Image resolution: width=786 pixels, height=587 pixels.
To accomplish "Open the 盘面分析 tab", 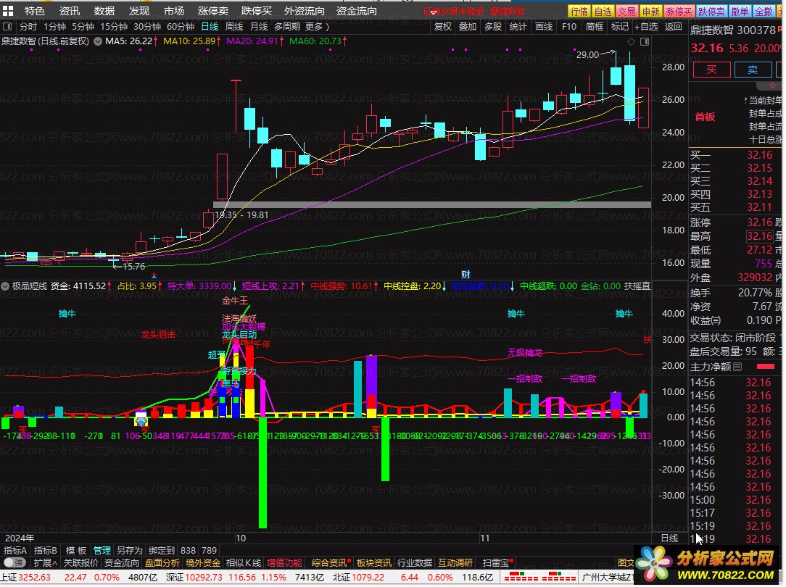I will pyautogui.click(x=162, y=563).
